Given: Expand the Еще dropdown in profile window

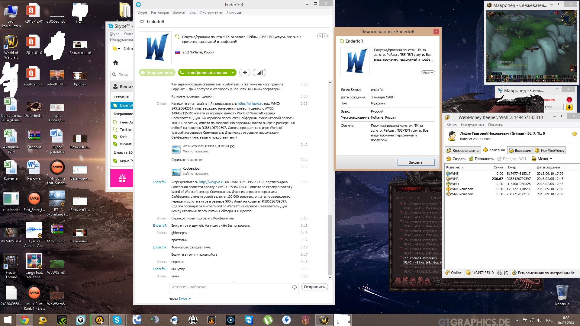Looking at the screenshot, I should (x=428, y=73).
